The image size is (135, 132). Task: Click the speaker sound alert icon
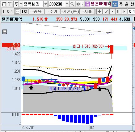[x=78, y=4]
